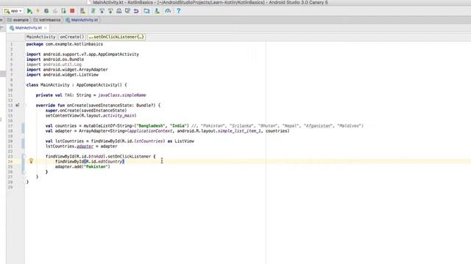The height and width of the screenshot is (264, 471).
Task: Click the import android.widget.ArrayAdapter line
Action: [67, 70]
